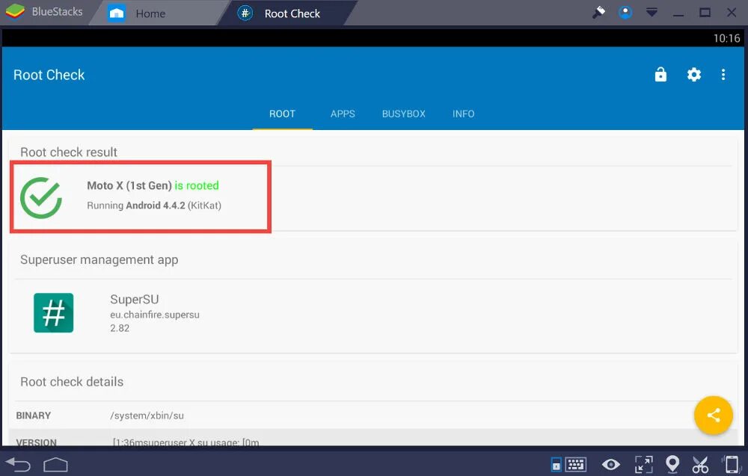Expand the BlueStacks title bar dropdown arrow

click(652, 13)
